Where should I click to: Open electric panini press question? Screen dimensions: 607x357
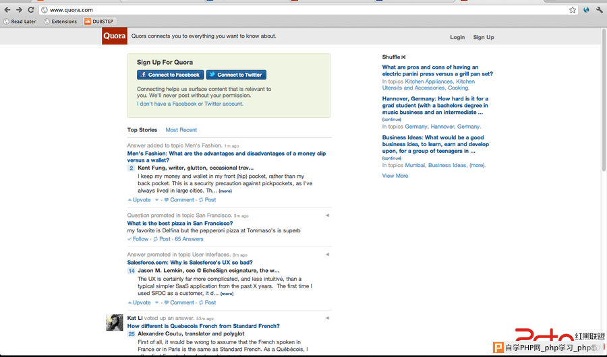(438, 71)
